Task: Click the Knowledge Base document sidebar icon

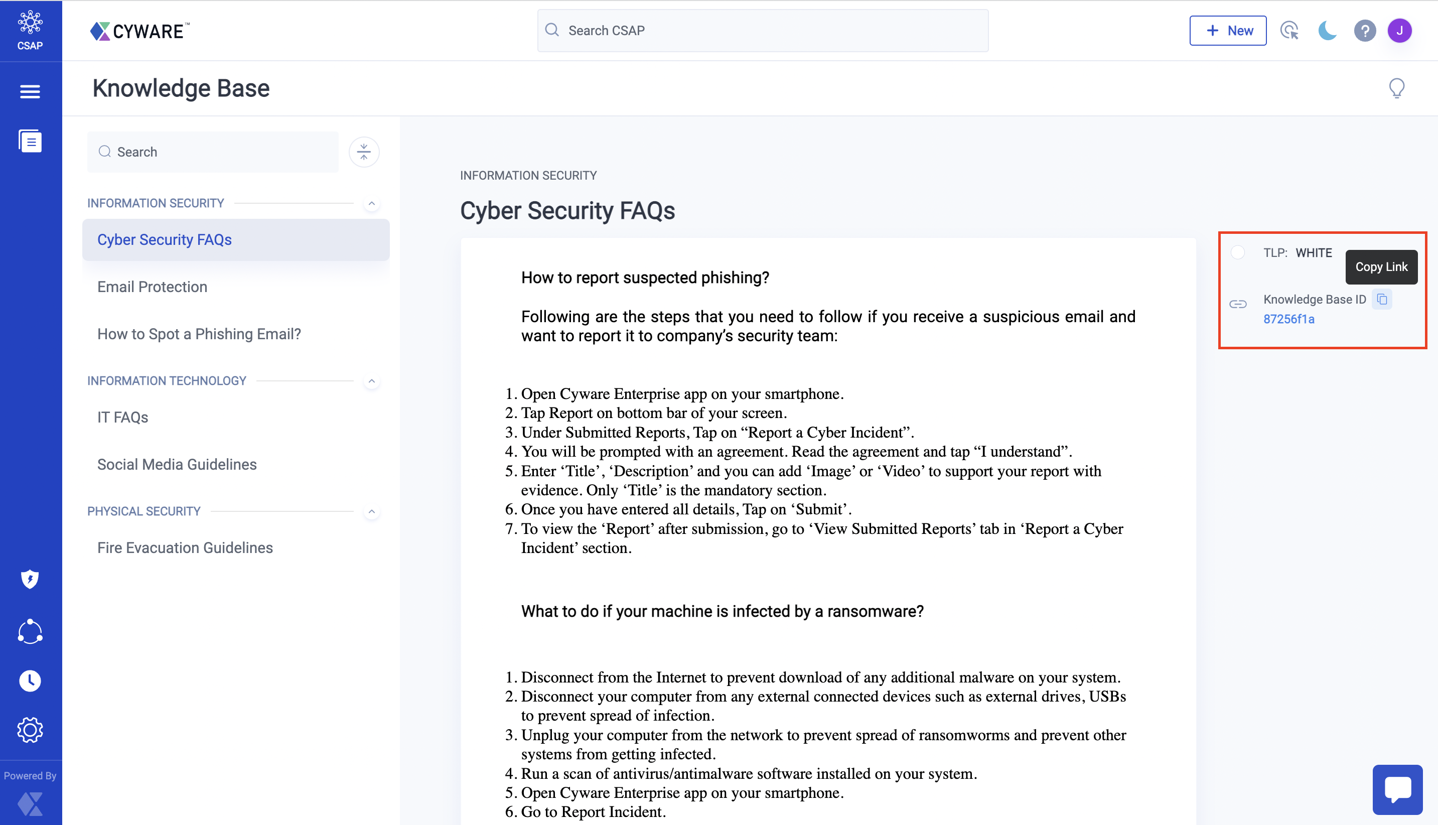Action: click(30, 141)
